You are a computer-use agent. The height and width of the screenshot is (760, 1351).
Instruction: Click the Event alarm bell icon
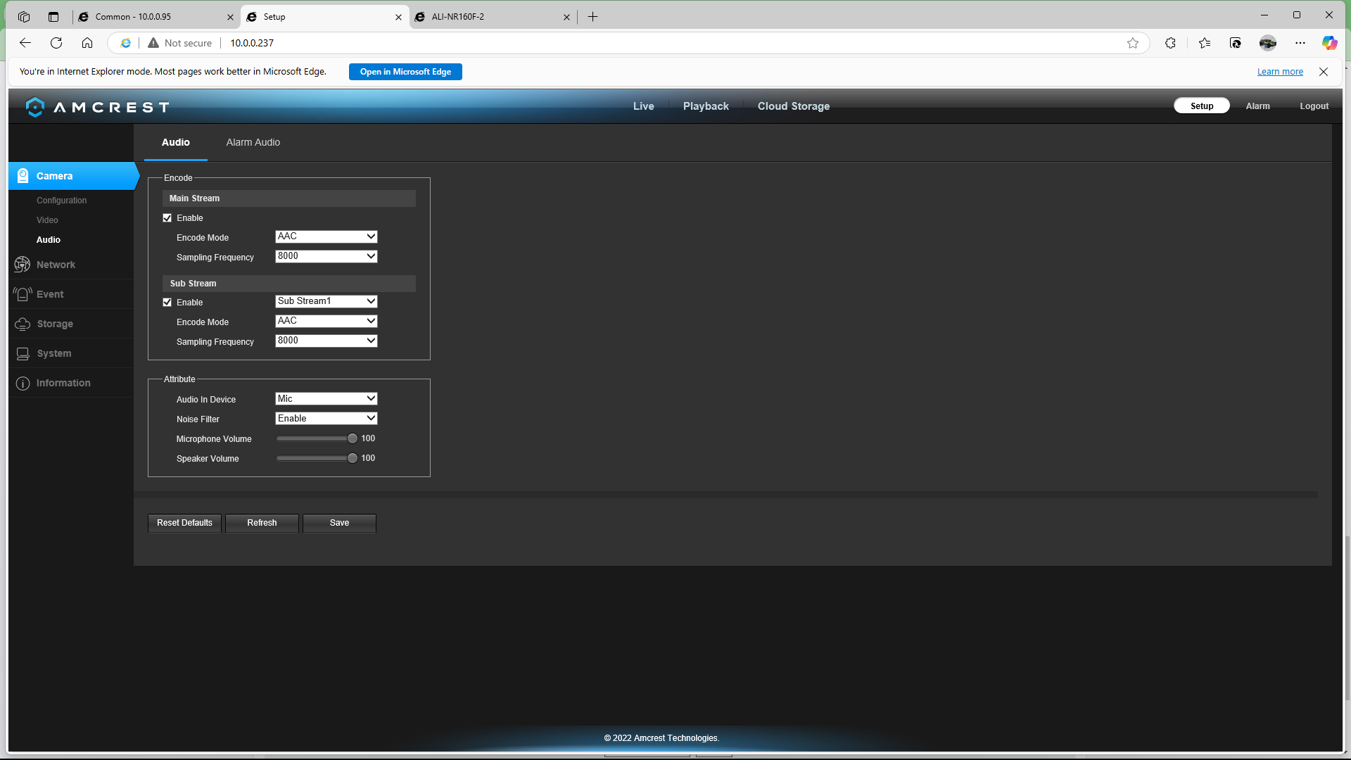pos(23,294)
